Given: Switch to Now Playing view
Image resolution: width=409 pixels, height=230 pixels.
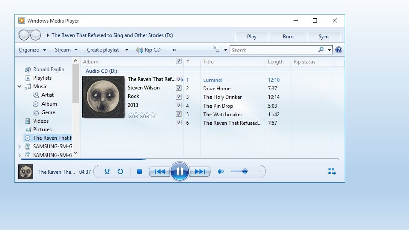Looking at the screenshot, I should [x=332, y=171].
